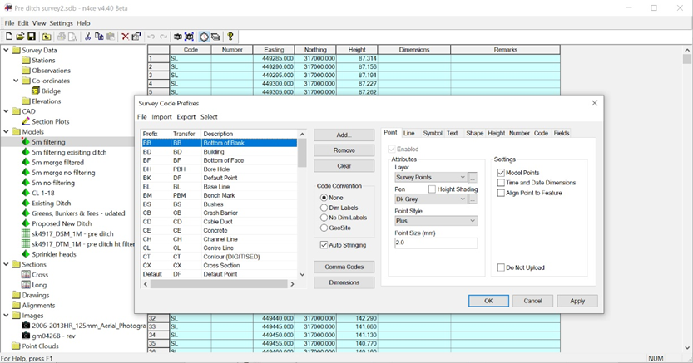Open the dialog's Export menu

[186, 117]
